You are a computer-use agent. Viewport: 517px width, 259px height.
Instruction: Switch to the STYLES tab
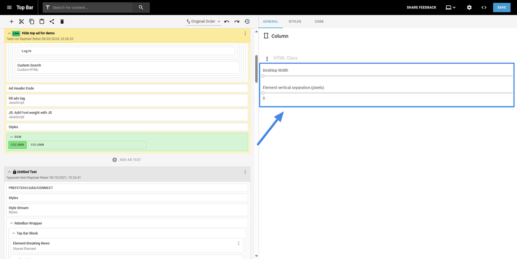pyautogui.click(x=295, y=22)
